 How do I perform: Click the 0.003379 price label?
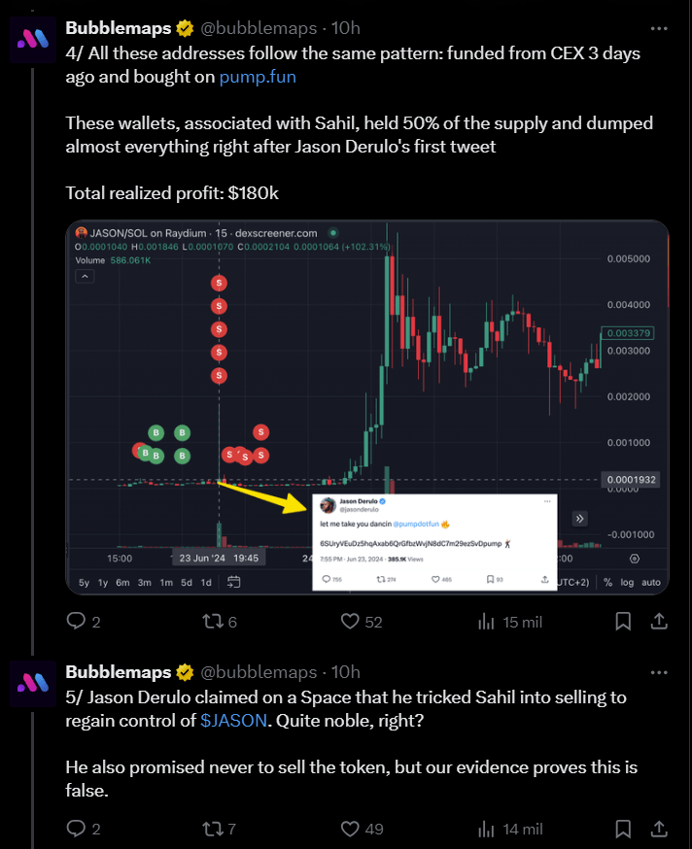tap(628, 333)
